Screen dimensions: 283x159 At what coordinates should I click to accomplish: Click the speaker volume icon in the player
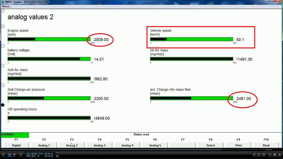click(254, 154)
